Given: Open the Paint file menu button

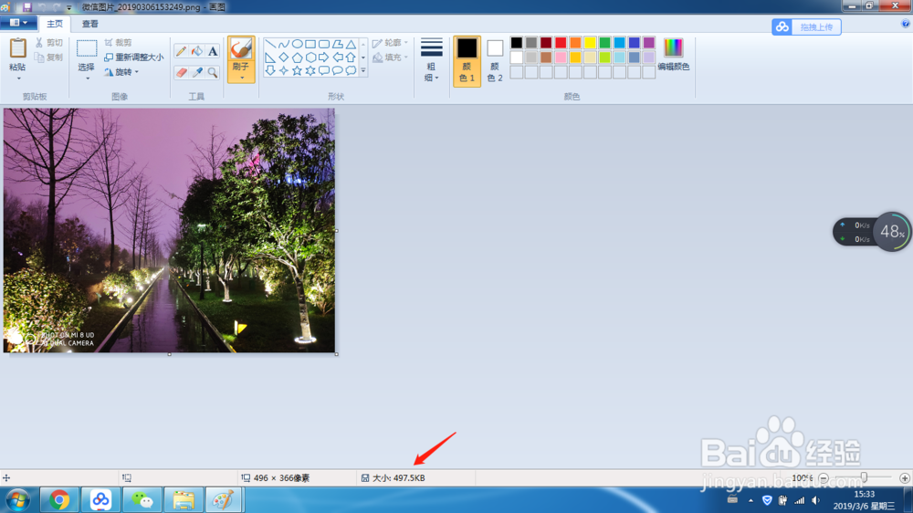Looking at the screenshot, I should (x=18, y=23).
